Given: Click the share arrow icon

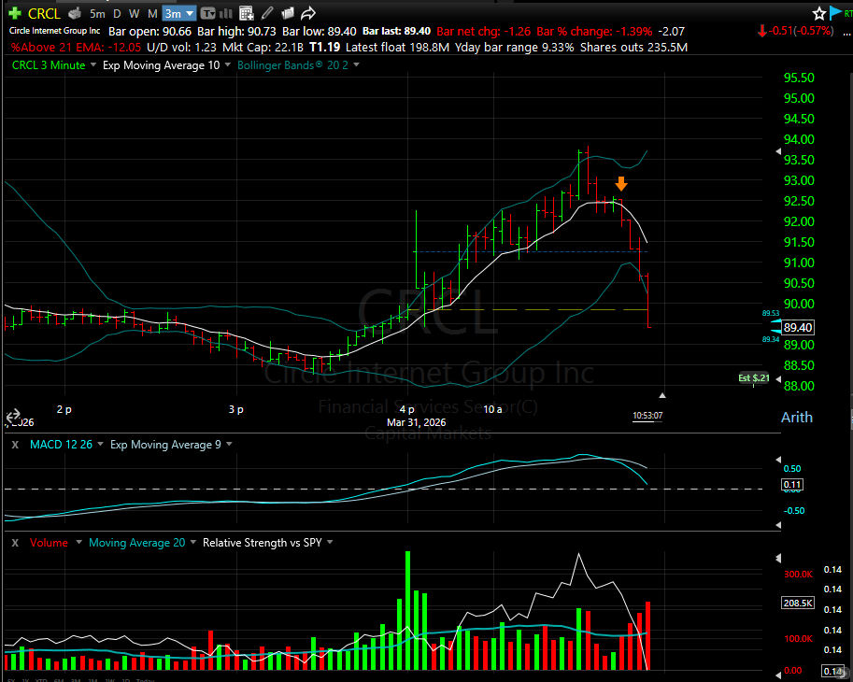Looking at the screenshot, I should [x=307, y=13].
